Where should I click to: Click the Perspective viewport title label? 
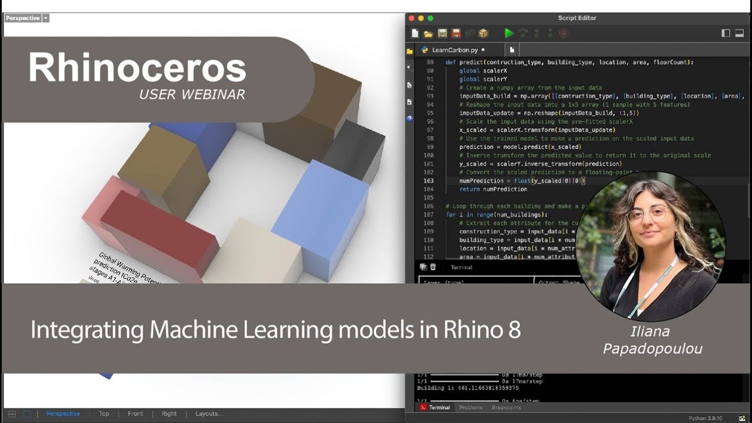click(23, 18)
